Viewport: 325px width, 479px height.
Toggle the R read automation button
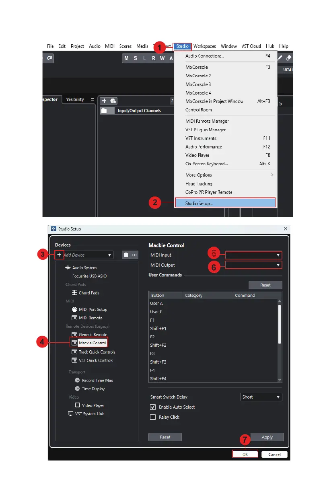pyautogui.click(x=153, y=58)
